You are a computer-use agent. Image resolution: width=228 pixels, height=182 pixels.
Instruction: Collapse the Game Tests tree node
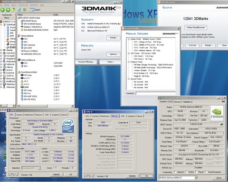click(129, 39)
